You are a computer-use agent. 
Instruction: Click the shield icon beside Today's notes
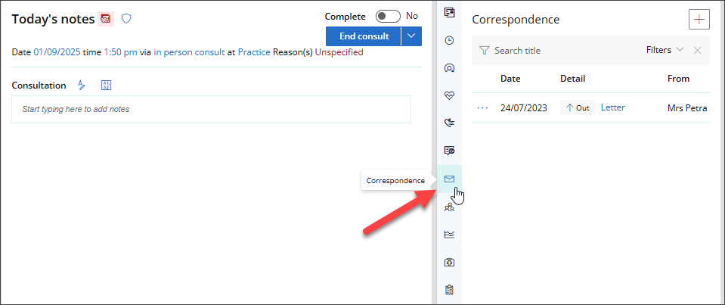pos(126,18)
